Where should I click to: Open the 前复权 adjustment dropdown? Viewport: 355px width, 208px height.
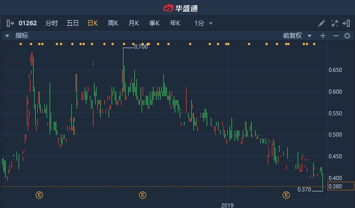click(x=297, y=36)
